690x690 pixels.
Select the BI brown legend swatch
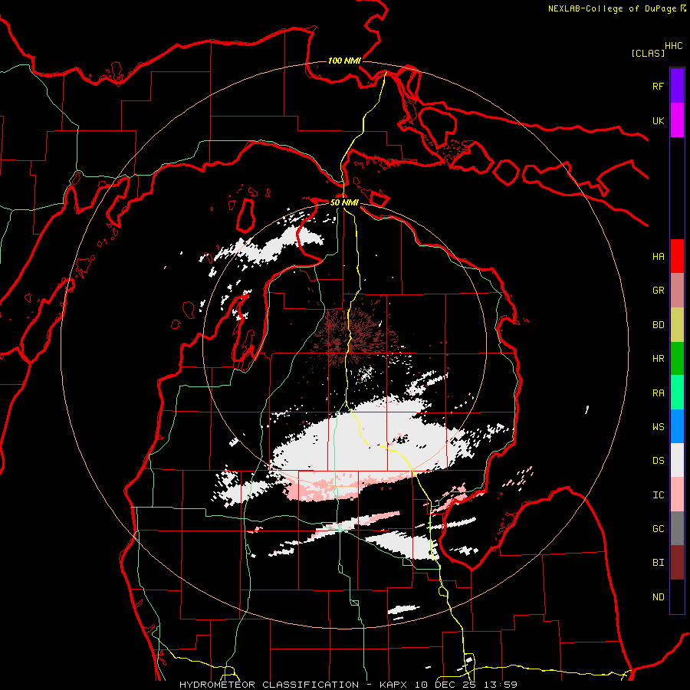[677, 563]
